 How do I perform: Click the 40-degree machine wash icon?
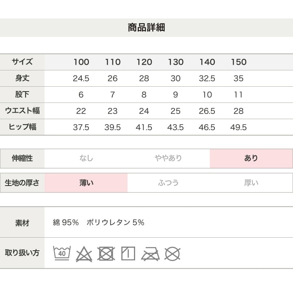click(x=62, y=253)
